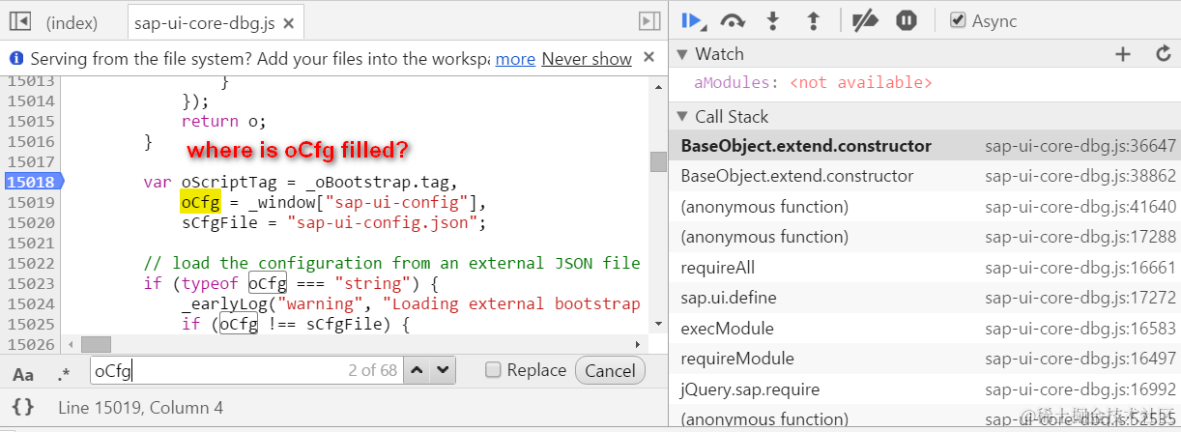Step over next function call
Screen dimensions: 1181x432
(734, 20)
